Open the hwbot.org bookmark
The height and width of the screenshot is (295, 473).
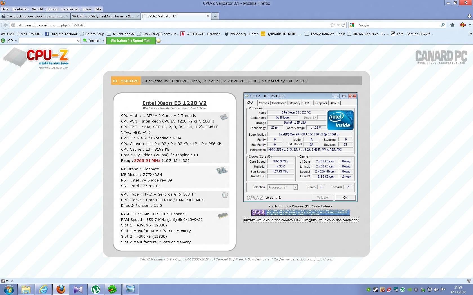click(242, 34)
